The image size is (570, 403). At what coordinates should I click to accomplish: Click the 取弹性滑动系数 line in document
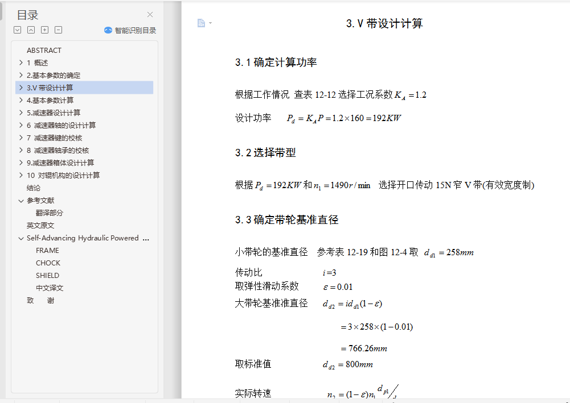tap(294, 286)
